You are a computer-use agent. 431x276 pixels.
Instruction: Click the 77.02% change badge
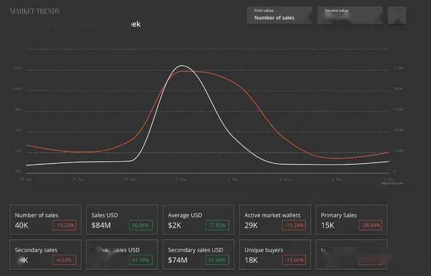pos(217,225)
